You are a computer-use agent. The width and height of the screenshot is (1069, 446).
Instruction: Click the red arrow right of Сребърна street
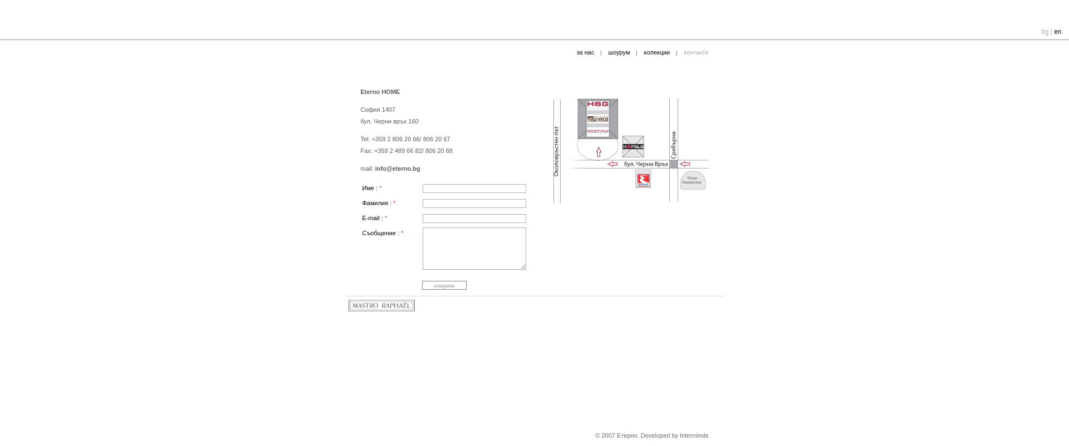pyautogui.click(x=685, y=164)
